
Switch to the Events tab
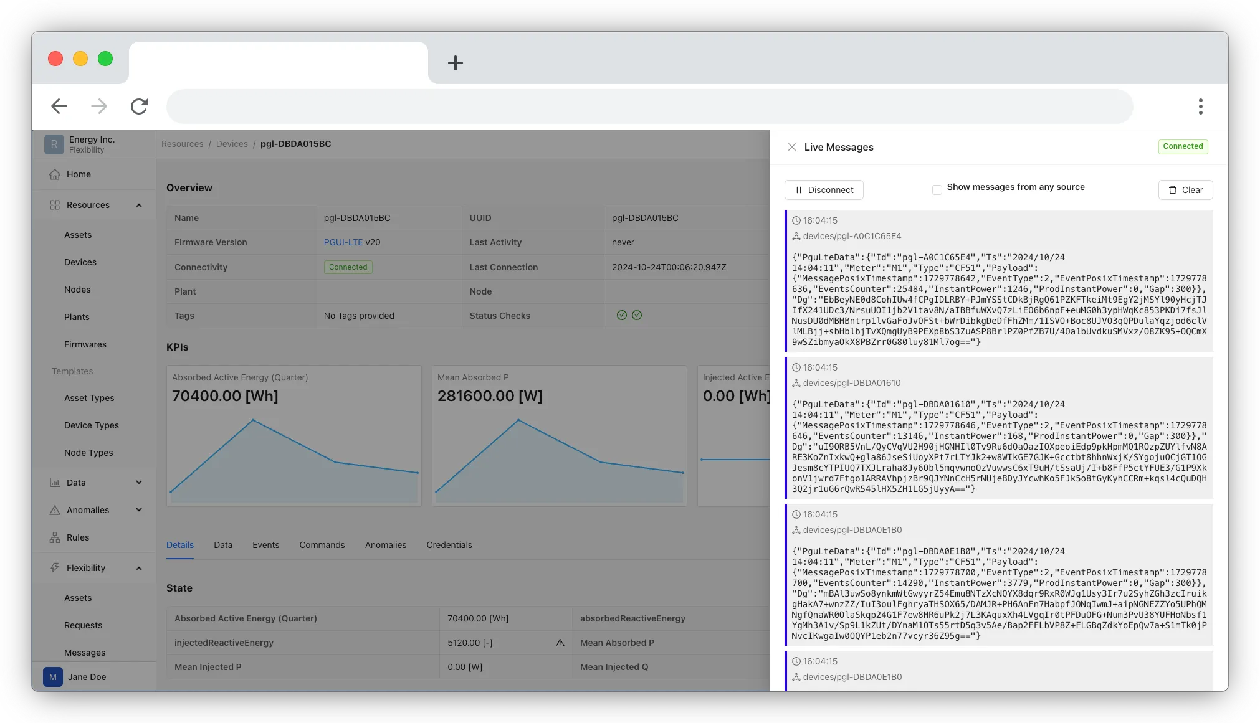click(265, 545)
